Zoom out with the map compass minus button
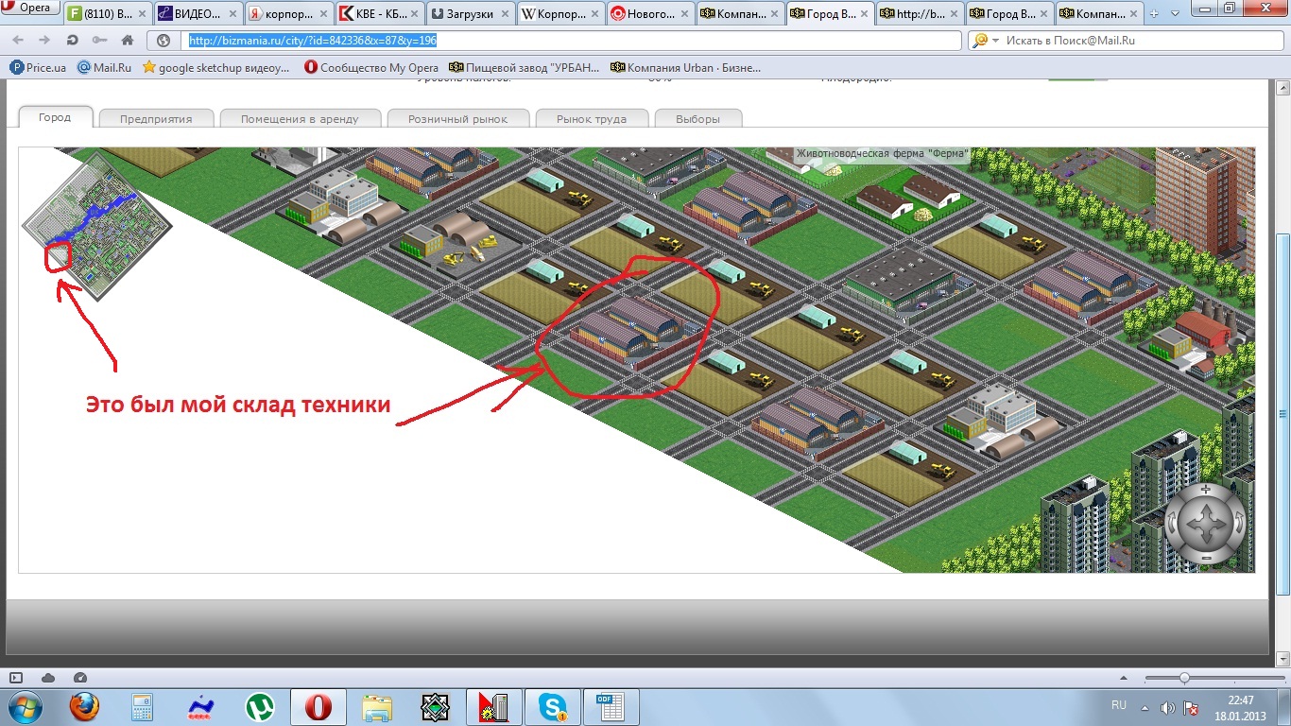Screen dimensions: 1291x726 click(1205, 559)
